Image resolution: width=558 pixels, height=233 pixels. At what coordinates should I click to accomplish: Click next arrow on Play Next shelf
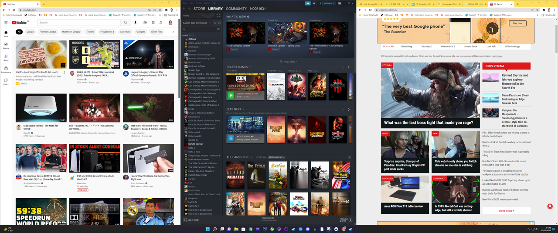click(x=348, y=110)
